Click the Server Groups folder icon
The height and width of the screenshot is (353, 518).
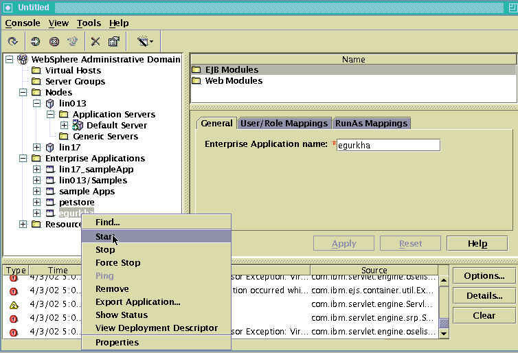36,81
